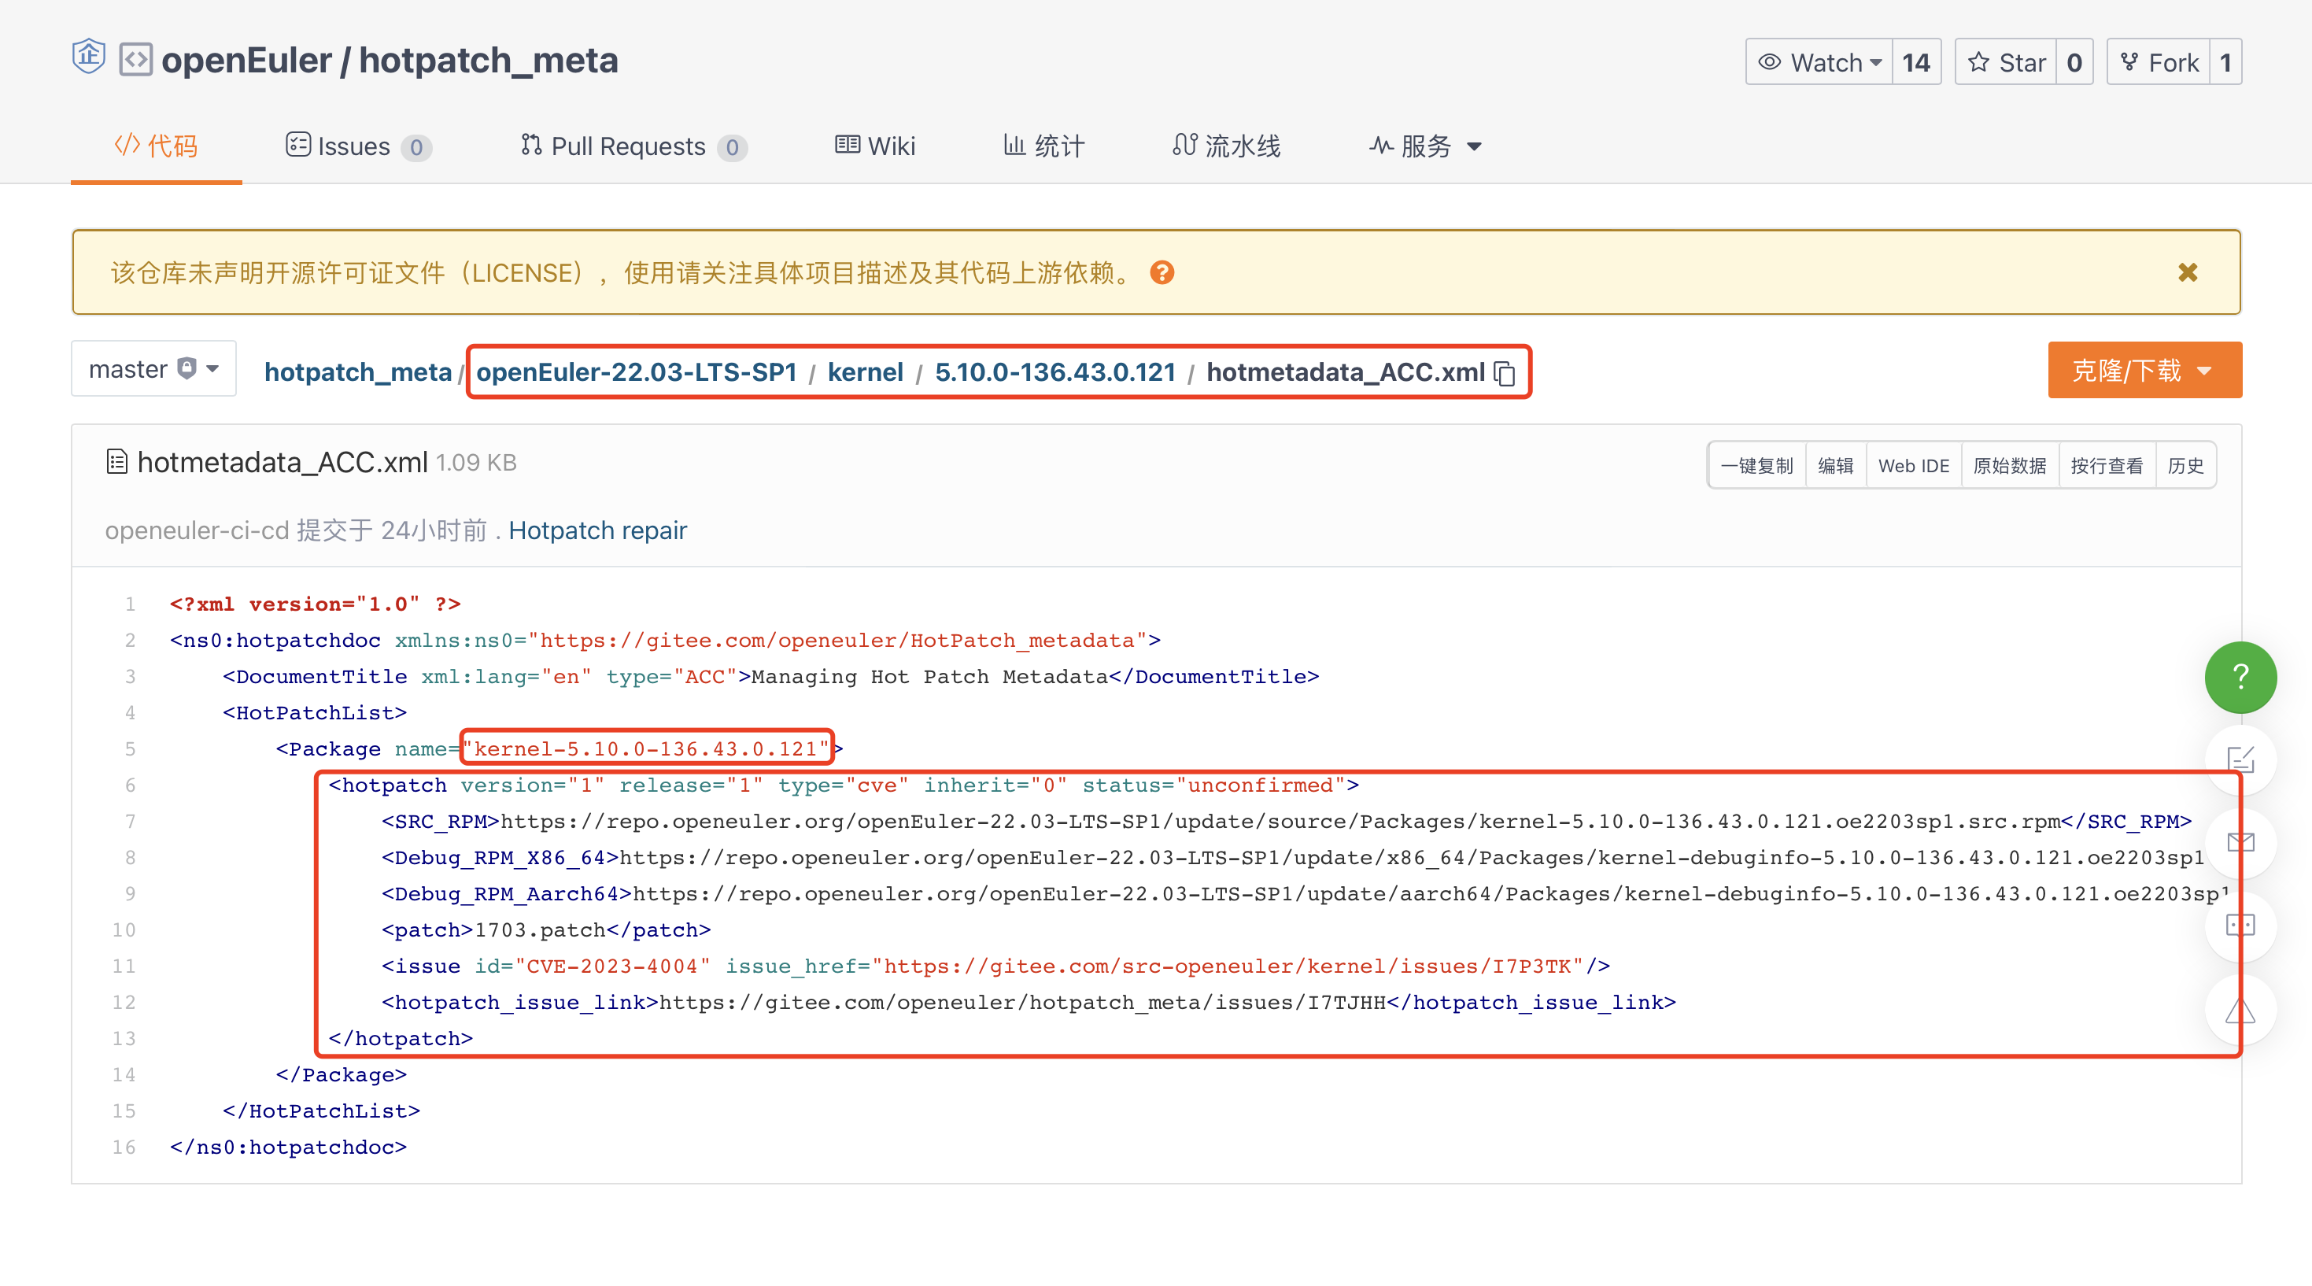This screenshot has height=1286, width=2312.
Task: Fork the repository
Action: (2159, 62)
